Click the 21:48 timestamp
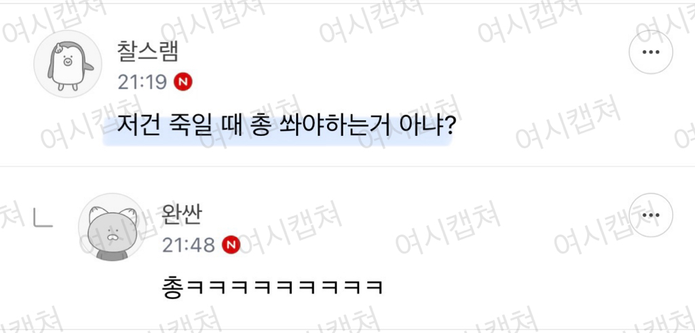The image size is (695, 333). (x=189, y=245)
